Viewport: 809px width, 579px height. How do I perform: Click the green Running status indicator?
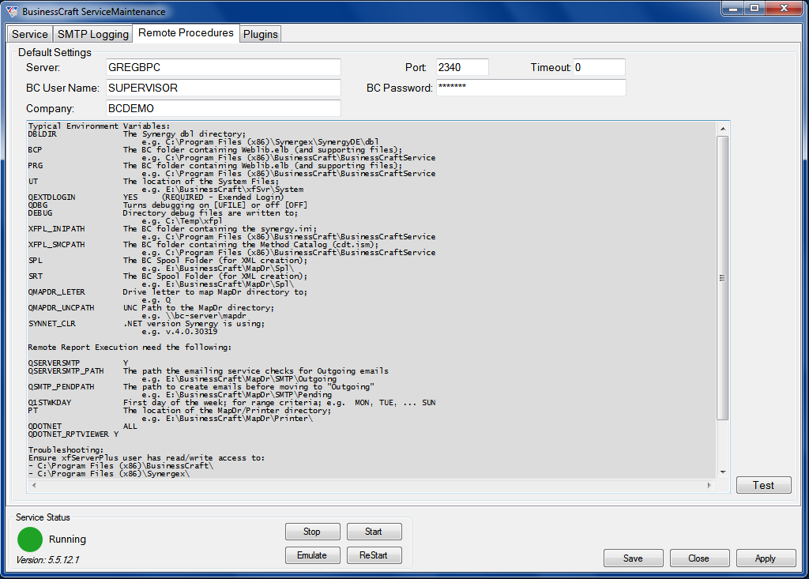click(x=30, y=540)
